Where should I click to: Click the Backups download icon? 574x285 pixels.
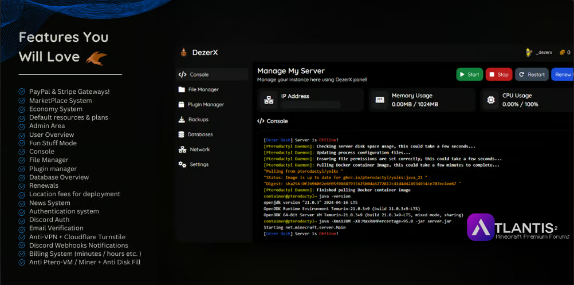point(182,119)
